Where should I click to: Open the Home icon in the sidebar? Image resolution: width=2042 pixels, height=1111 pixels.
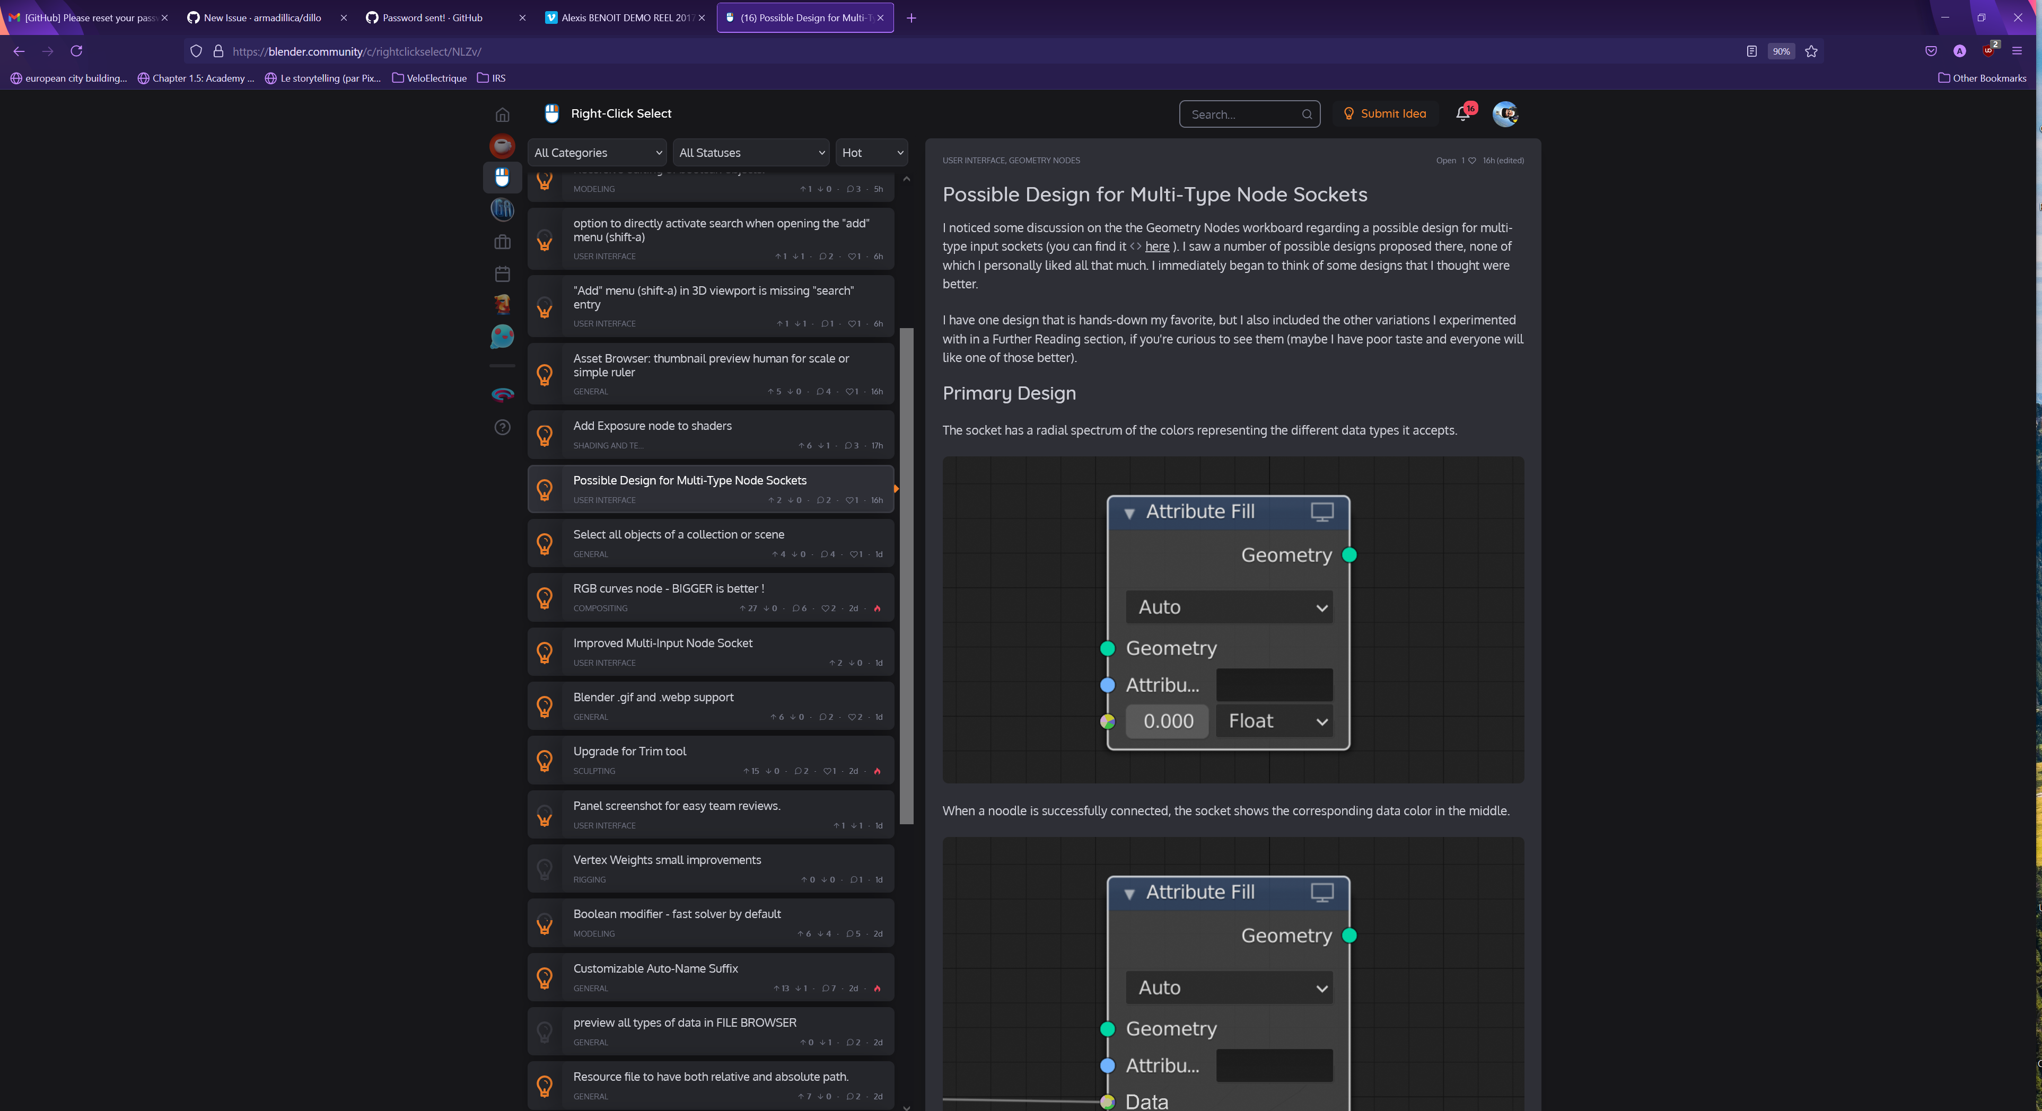pos(503,115)
